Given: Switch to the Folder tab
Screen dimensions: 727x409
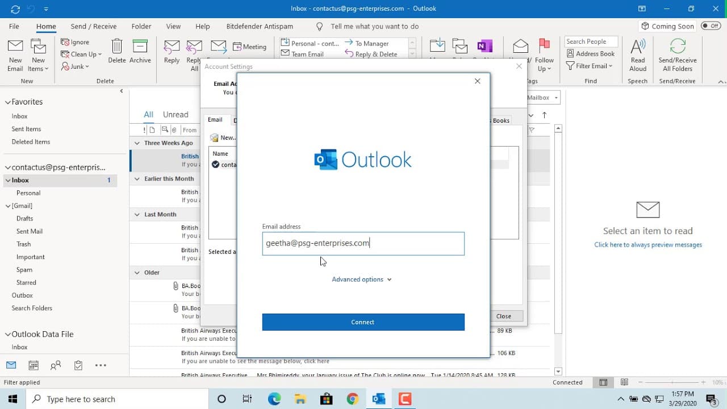Looking at the screenshot, I should [x=141, y=26].
